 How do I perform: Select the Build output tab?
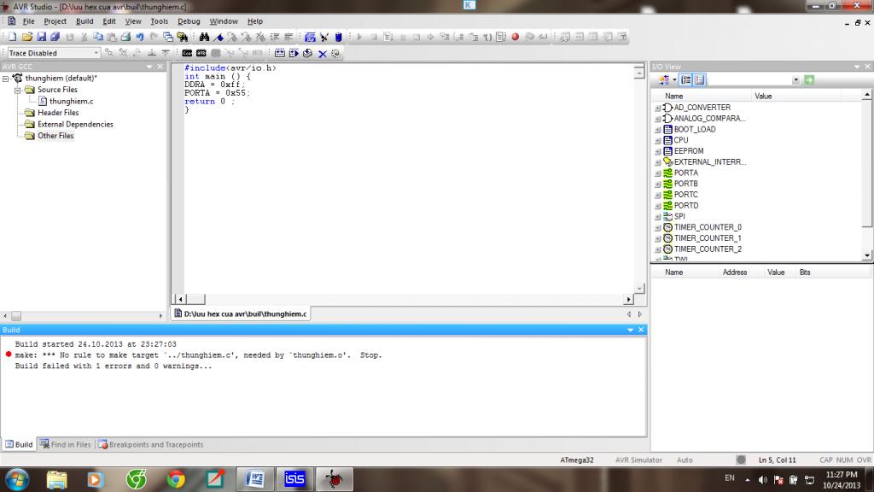click(x=19, y=444)
